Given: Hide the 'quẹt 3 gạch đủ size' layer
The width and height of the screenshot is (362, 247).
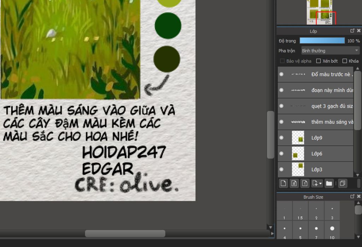Looking at the screenshot, I should click(281, 106).
